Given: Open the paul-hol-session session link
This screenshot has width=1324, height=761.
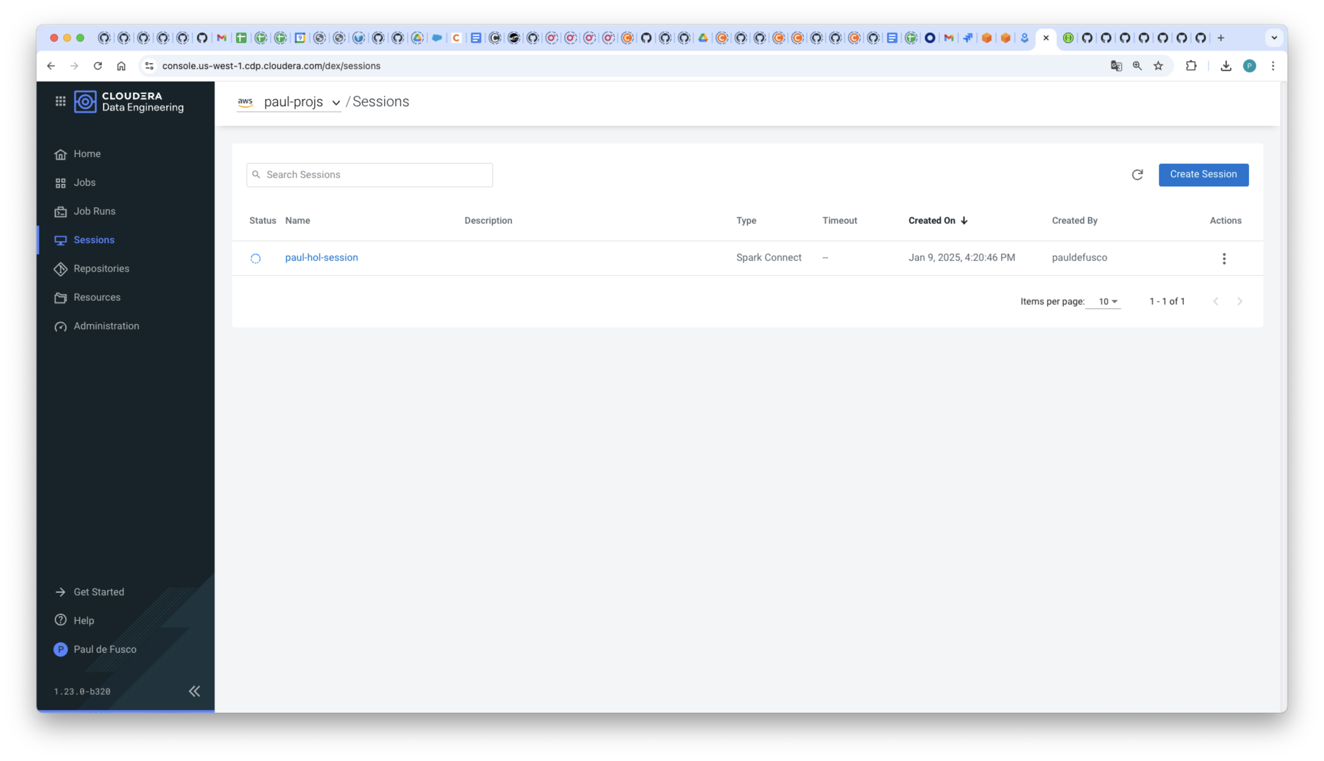Looking at the screenshot, I should click(322, 257).
